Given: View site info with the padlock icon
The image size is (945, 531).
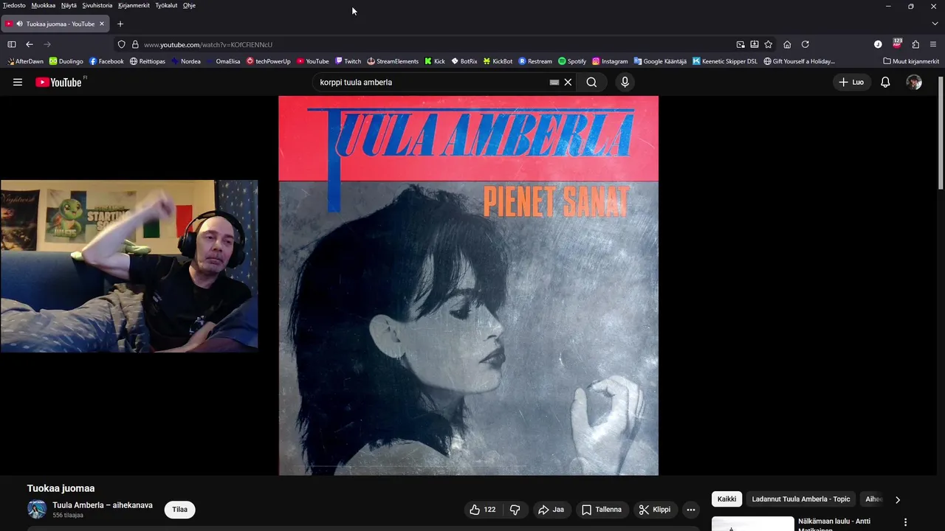Looking at the screenshot, I should [135, 44].
